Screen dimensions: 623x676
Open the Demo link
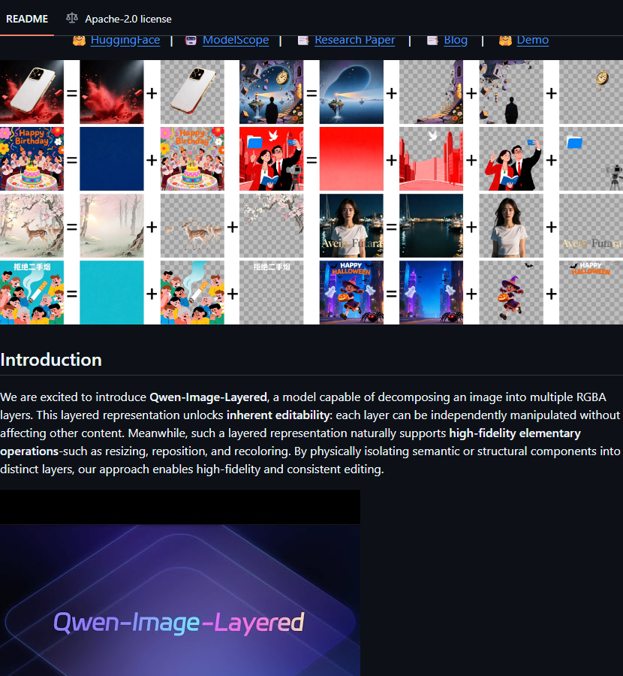[x=532, y=40]
